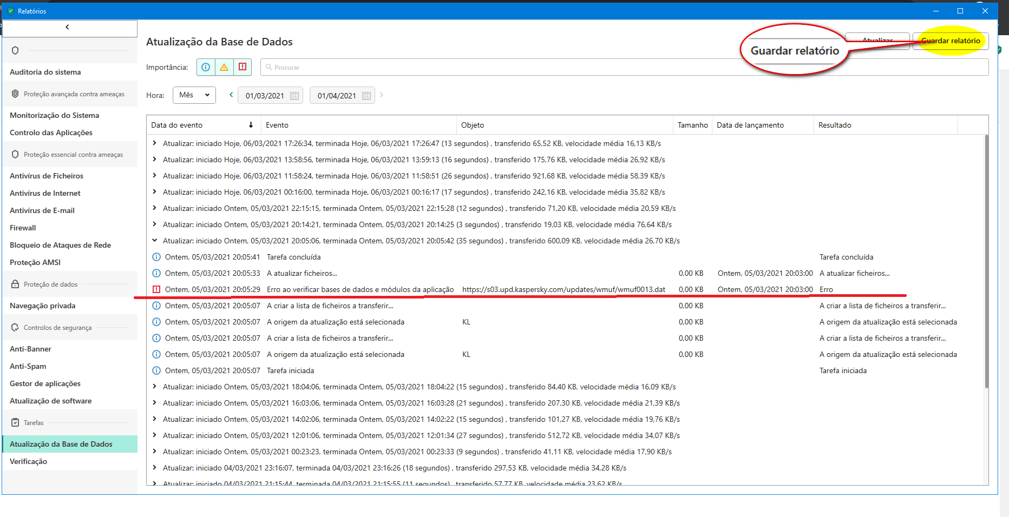1009x517 pixels.
Task: Toggle the informational importance filter icon
Action: [x=206, y=67]
